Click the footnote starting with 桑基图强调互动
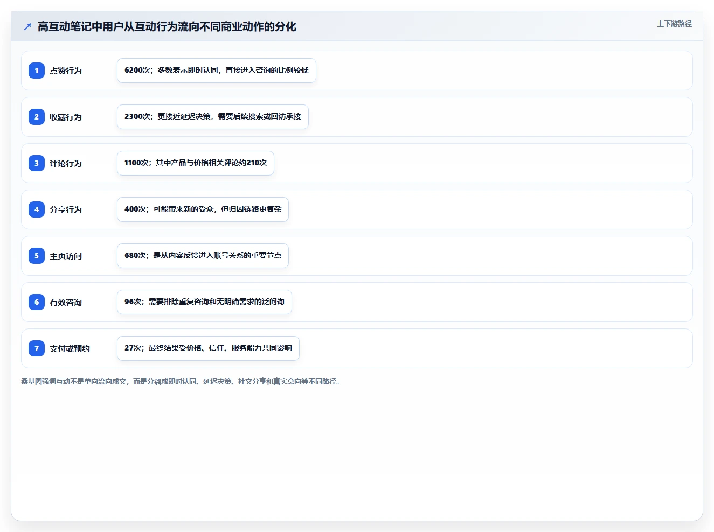Screen dimensions: 714x532 182,381
